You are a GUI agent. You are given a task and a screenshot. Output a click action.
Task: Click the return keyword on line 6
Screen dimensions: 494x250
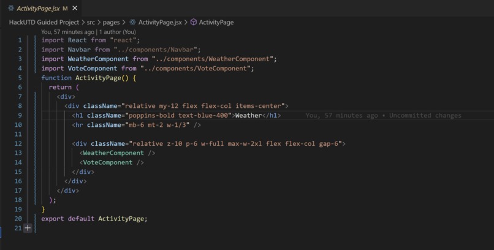pyautogui.click(x=60, y=87)
